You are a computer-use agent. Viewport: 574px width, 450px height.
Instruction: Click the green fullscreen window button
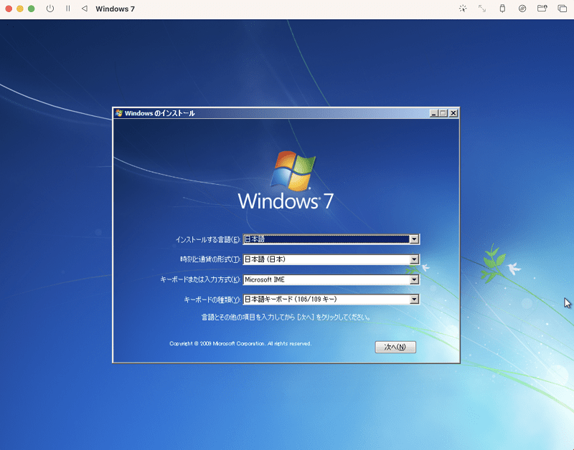pyautogui.click(x=32, y=9)
